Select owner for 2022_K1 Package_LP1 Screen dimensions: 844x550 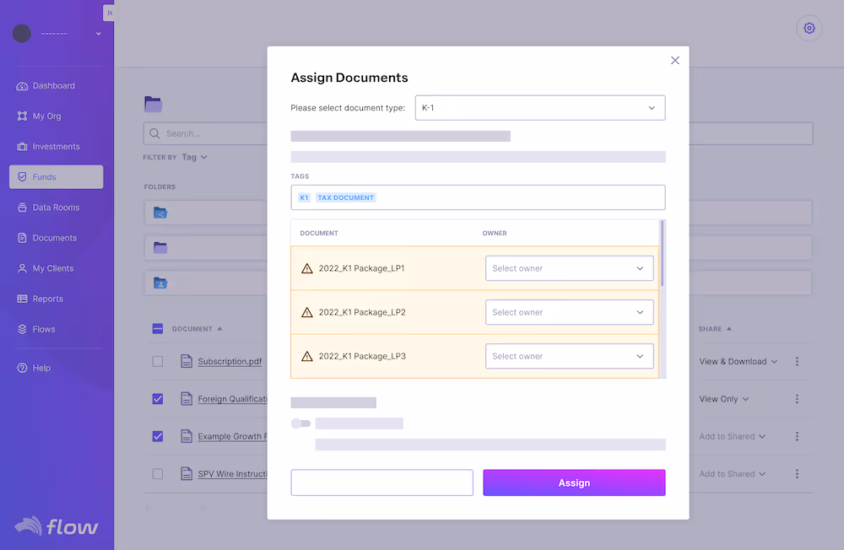coord(569,268)
